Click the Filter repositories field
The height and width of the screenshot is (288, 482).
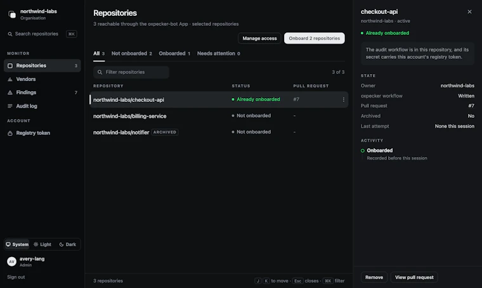pyautogui.click(x=131, y=72)
